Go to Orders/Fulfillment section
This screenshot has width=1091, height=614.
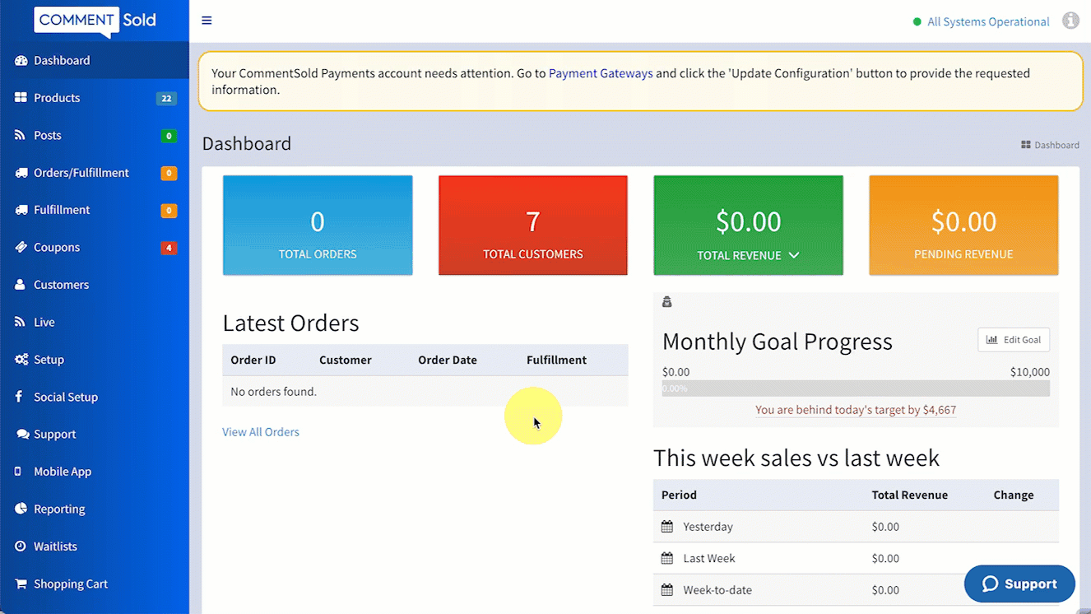(x=81, y=173)
